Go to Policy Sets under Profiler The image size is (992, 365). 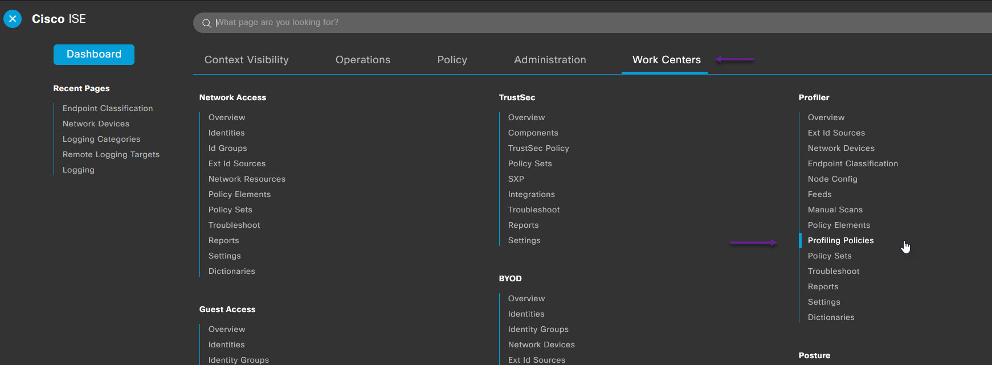pos(830,256)
